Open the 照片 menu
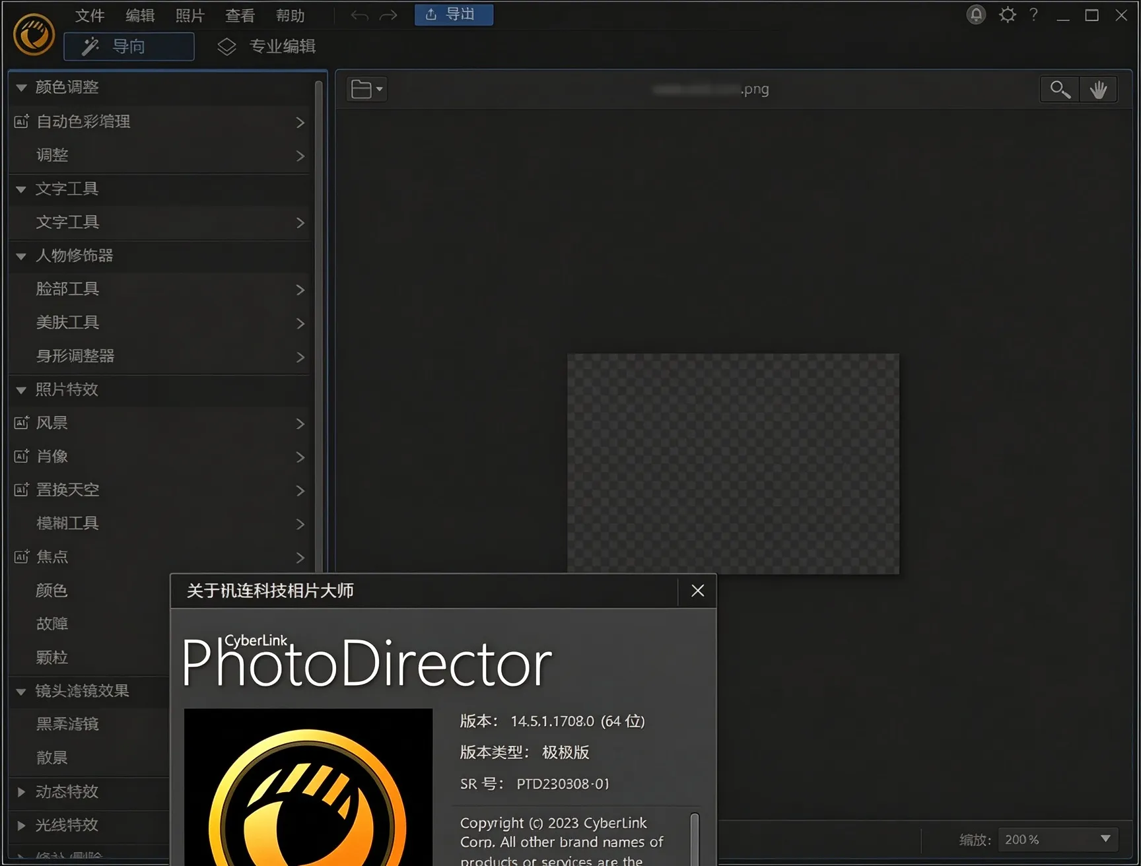 (x=190, y=15)
